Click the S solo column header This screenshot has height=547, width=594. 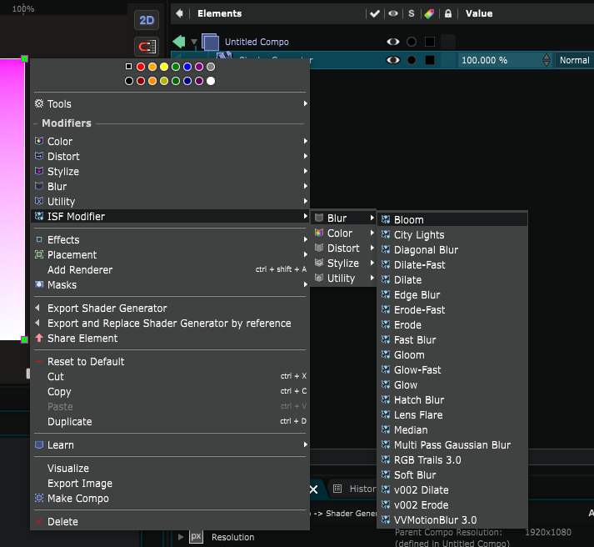[x=412, y=13]
